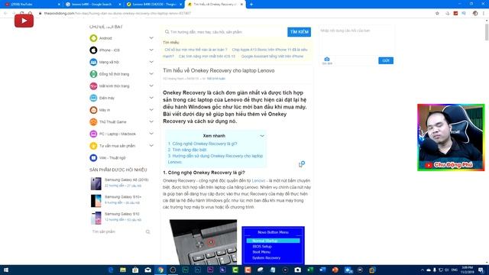Viewport: 489px width, 275px height.
Task: Collapse the Xem nhanh box chevron
Action: [262, 136]
